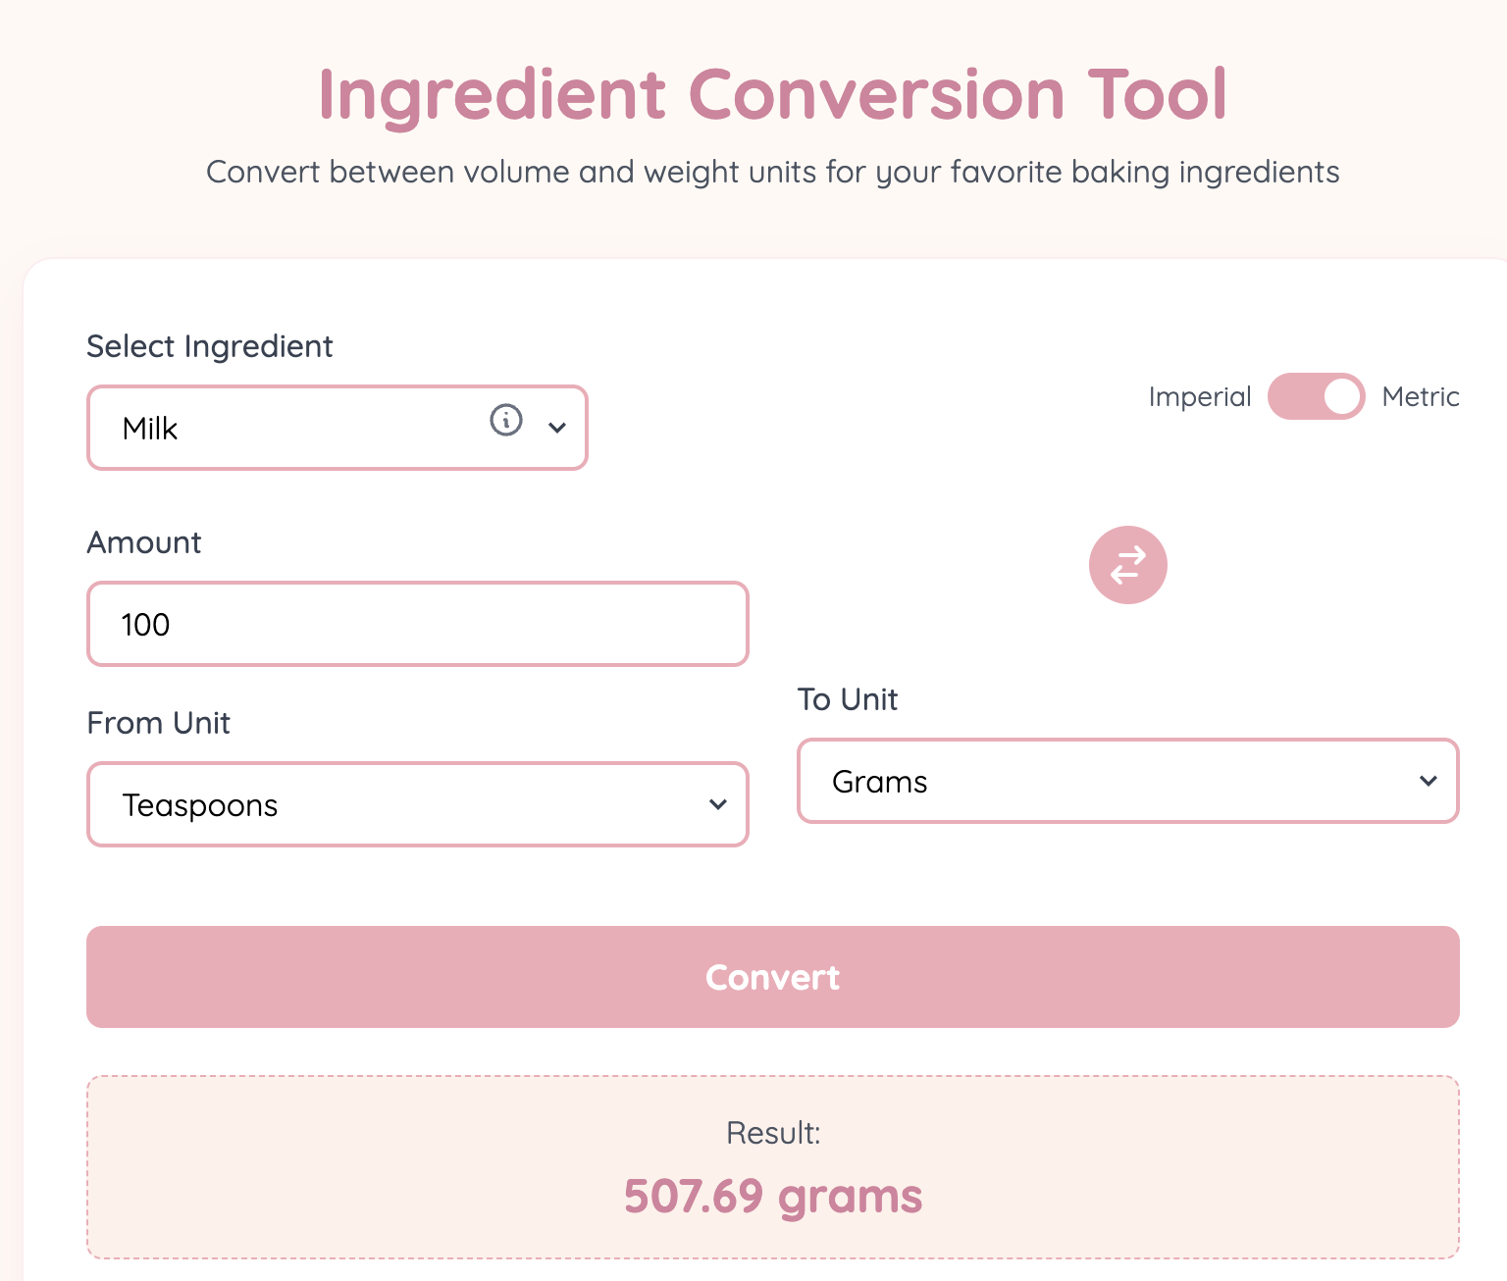This screenshot has width=1507, height=1281.
Task: Open the Select Ingredient dropdown
Action: [x=337, y=429]
